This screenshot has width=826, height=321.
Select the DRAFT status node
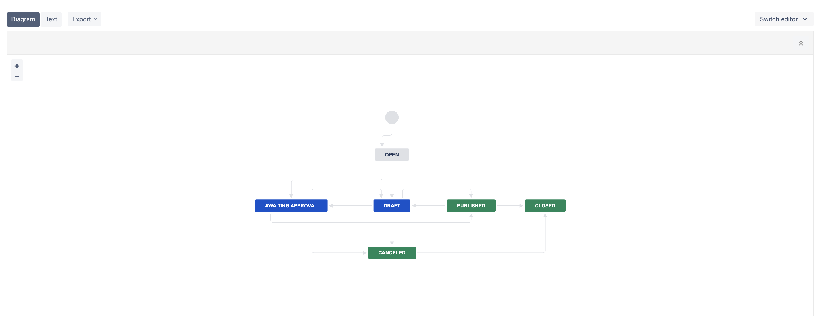tap(392, 206)
